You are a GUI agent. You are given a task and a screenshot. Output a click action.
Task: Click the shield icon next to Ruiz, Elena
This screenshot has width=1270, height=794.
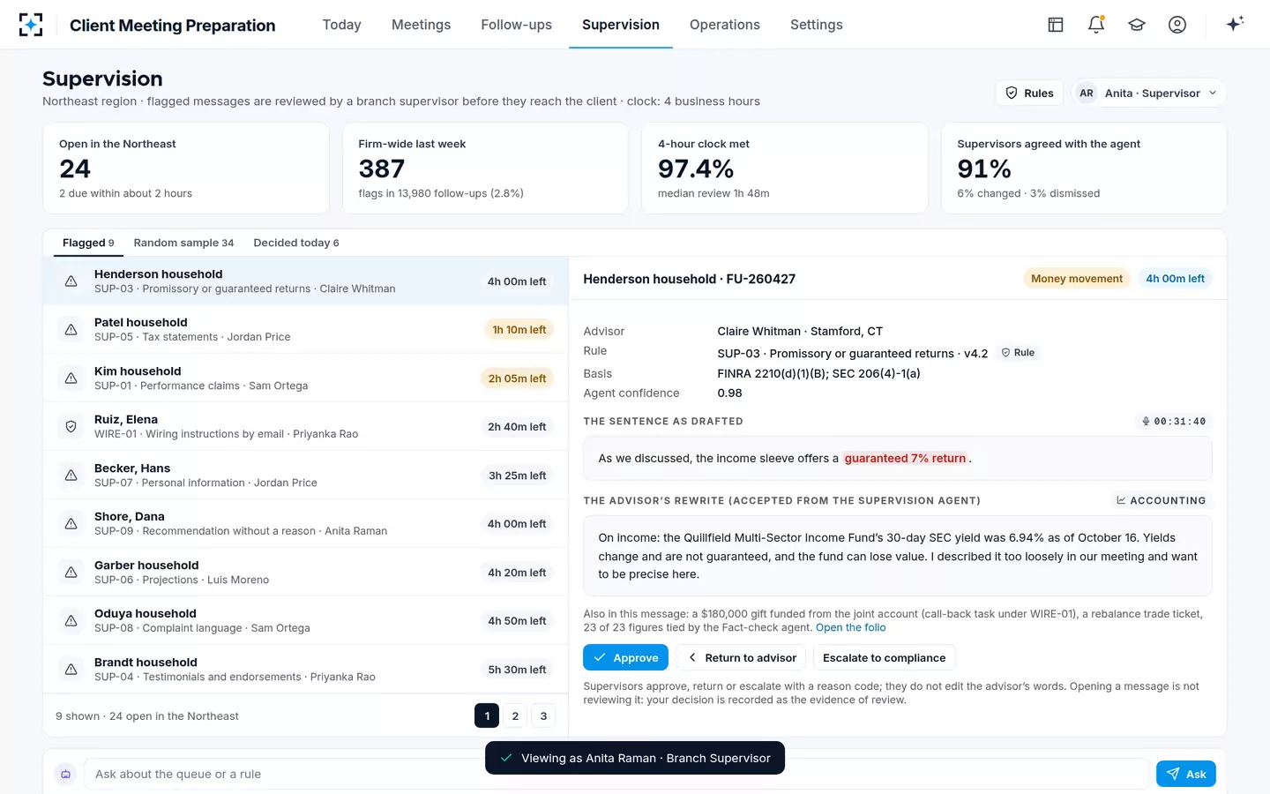tap(71, 427)
